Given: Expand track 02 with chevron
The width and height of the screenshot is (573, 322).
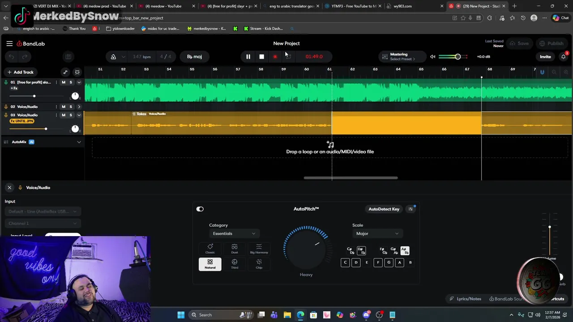Looking at the screenshot, I should [x=79, y=107].
